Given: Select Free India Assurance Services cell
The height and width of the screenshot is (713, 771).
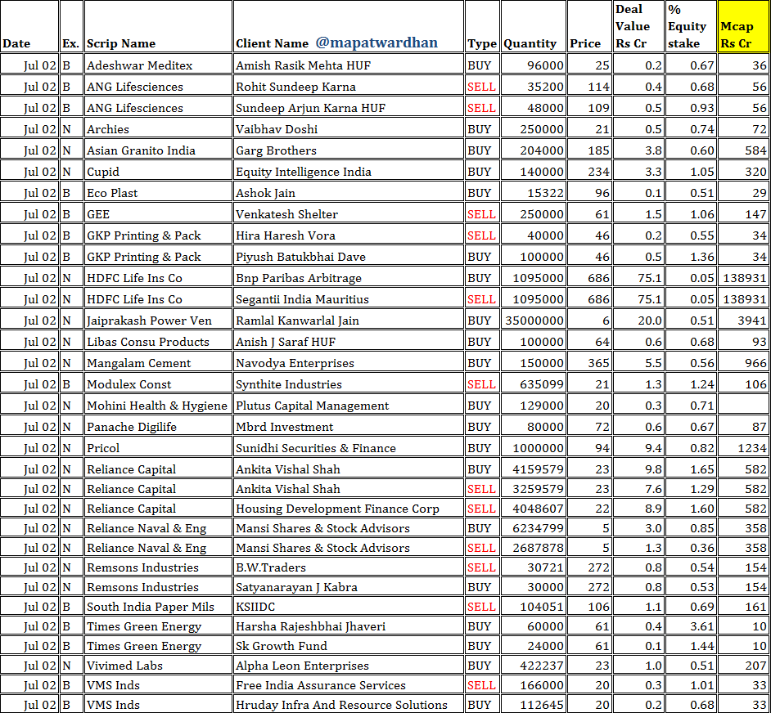Looking at the screenshot, I should click(349, 685).
